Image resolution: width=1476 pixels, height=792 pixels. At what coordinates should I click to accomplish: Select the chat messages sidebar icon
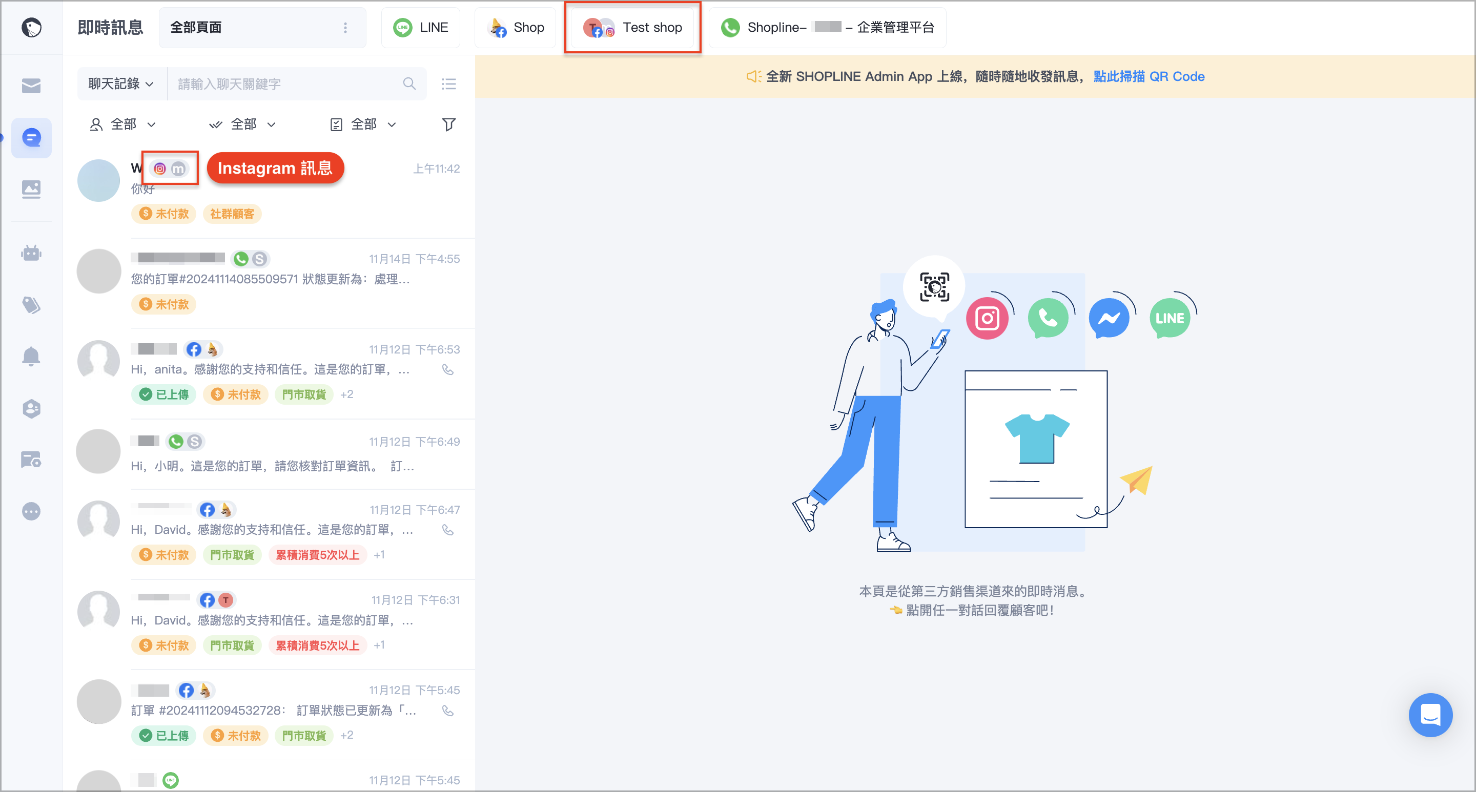coord(31,137)
